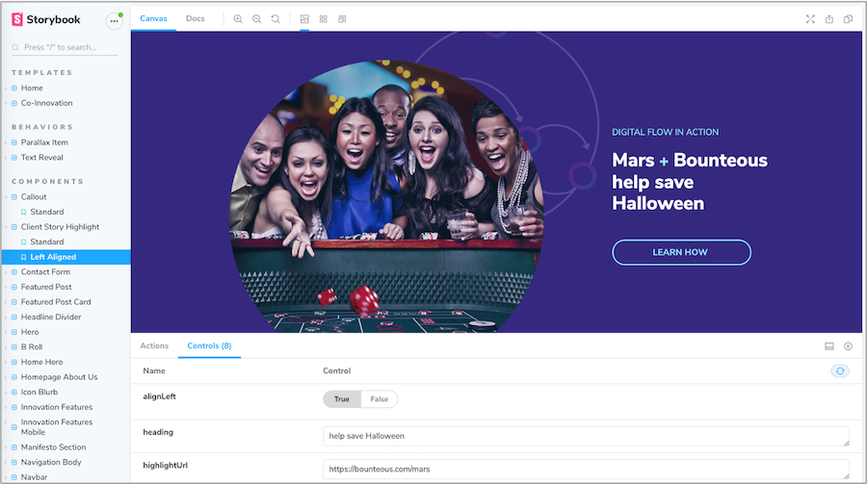Open the Actions tab
The image size is (867, 484).
154,345
